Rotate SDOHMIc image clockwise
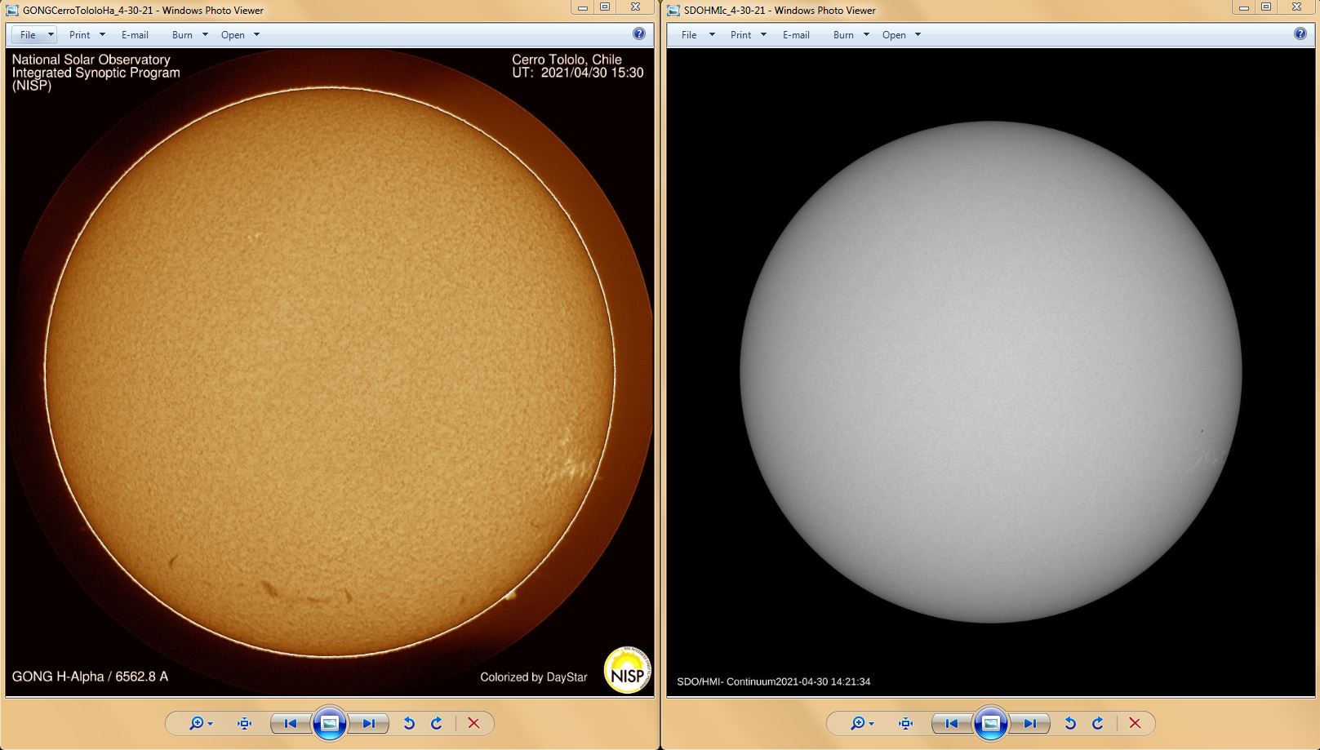The width and height of the screenshot is (1320, 750). (1098, 723)
